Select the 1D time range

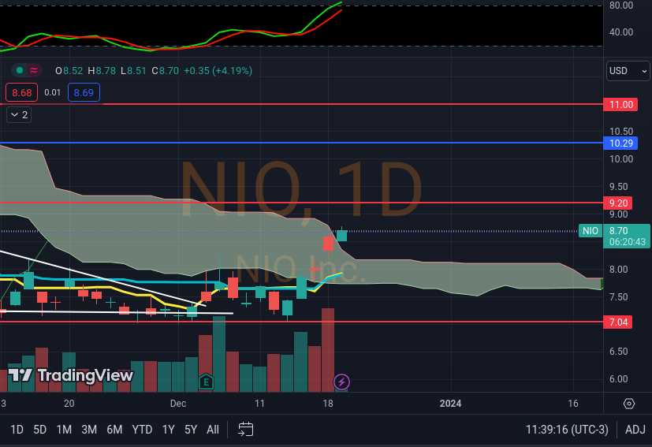(17, 429)
